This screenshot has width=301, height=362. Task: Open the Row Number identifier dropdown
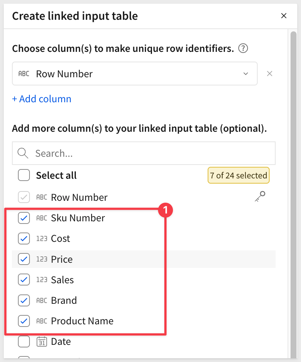tap(134, 74)
